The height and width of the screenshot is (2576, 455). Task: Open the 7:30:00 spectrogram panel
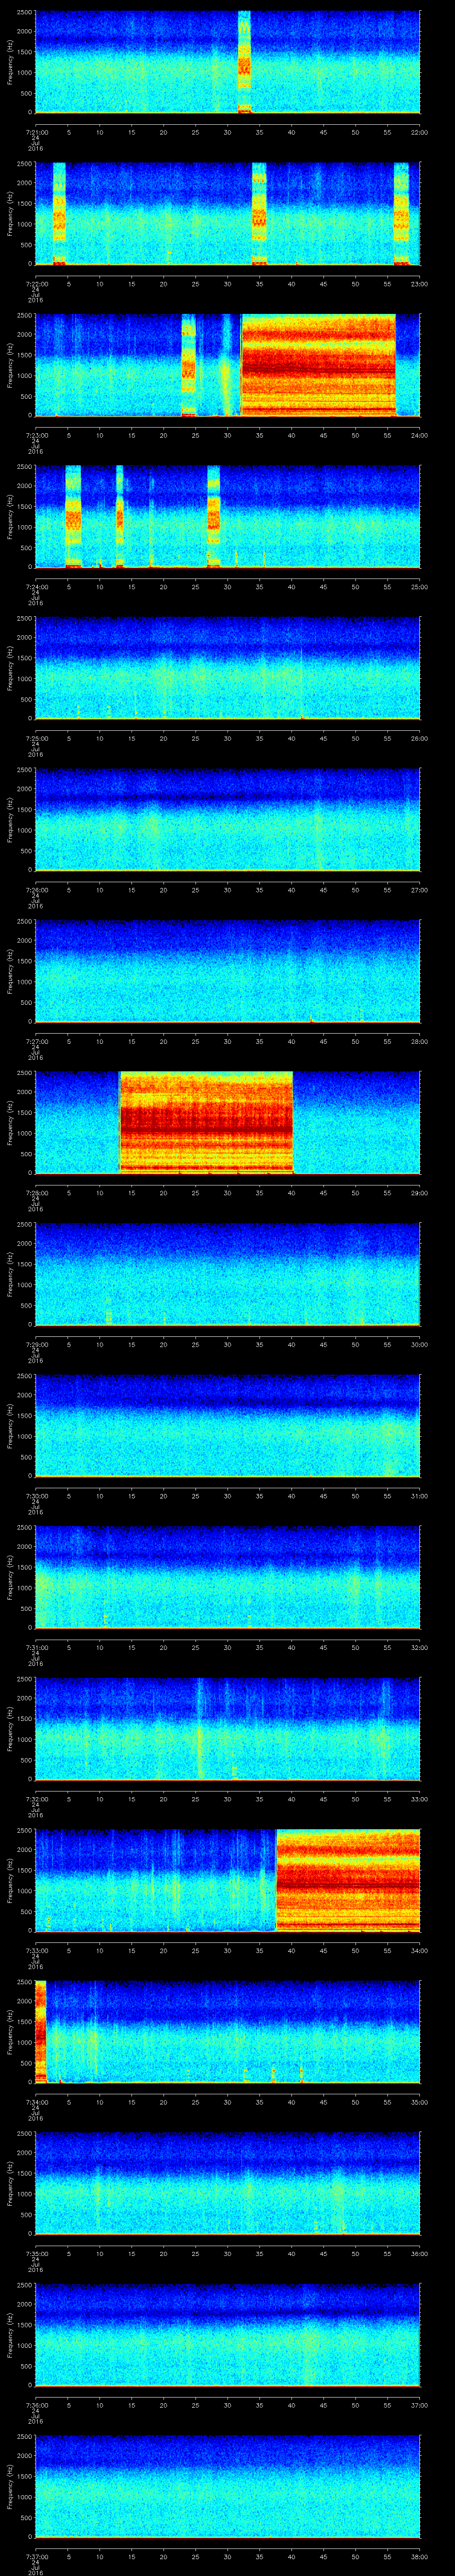[227, 1425]
